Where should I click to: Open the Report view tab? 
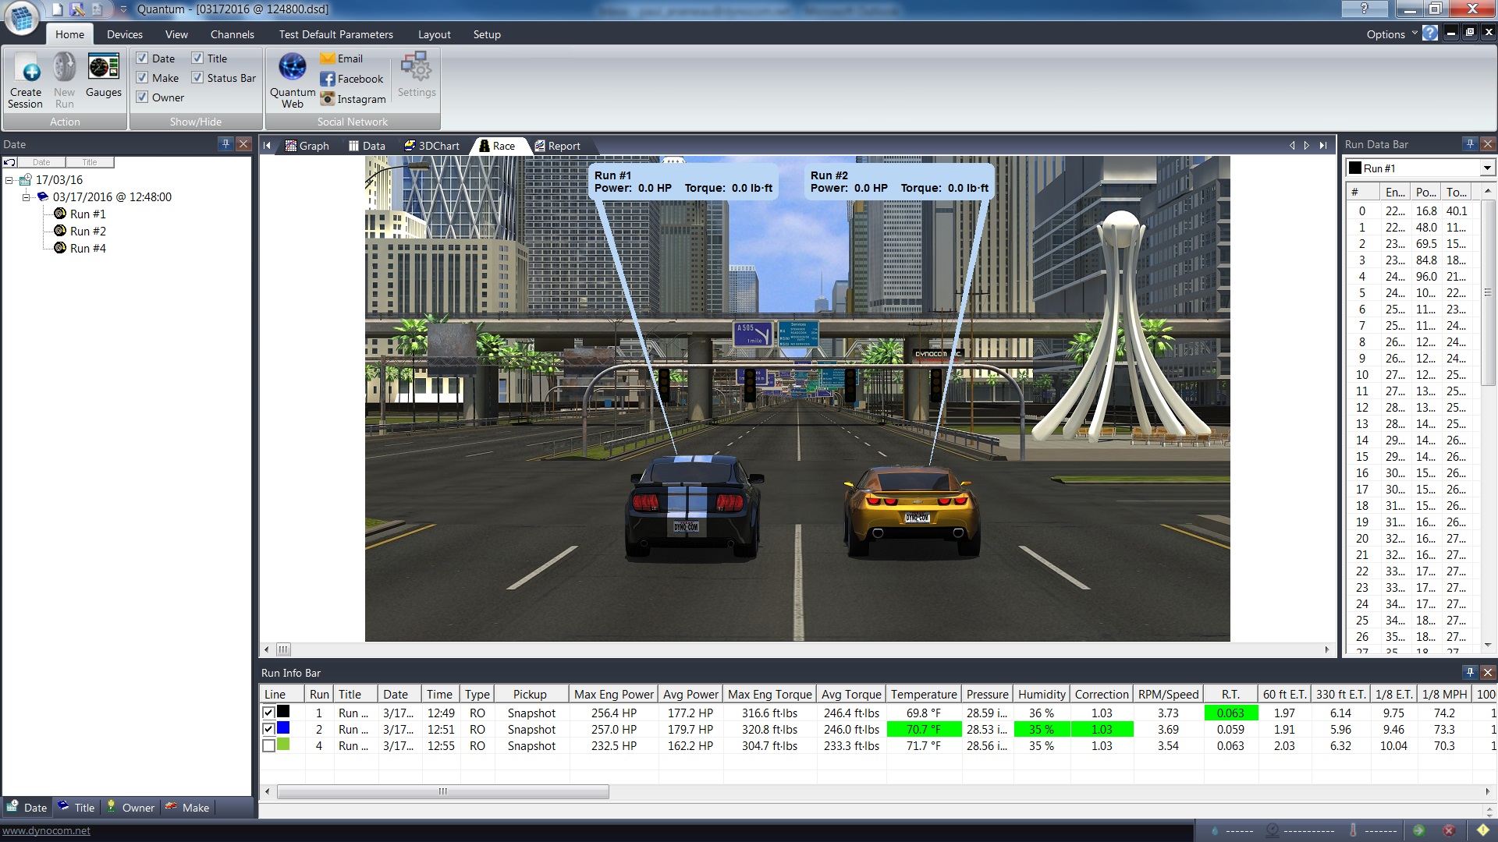[557, 146]
